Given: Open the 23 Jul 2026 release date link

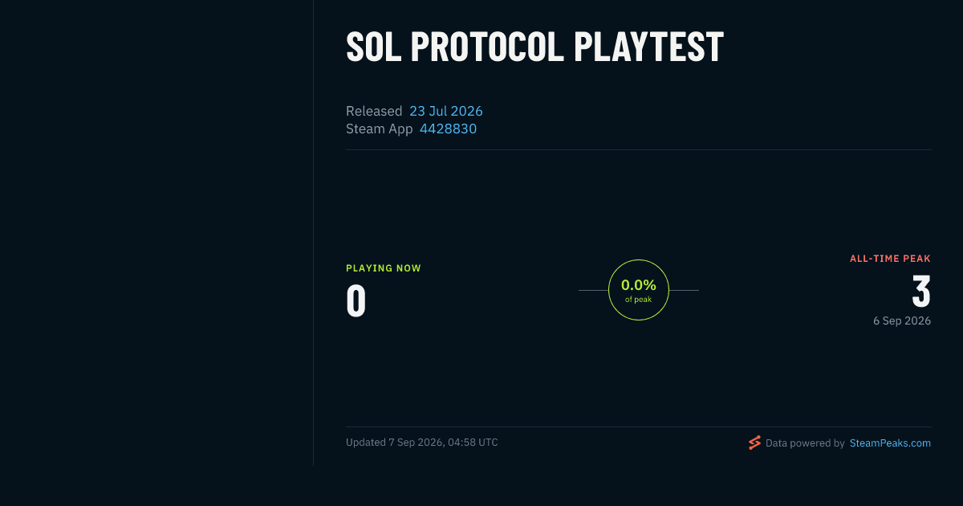Looking at the screenshot, I should [x=446, y=111].
